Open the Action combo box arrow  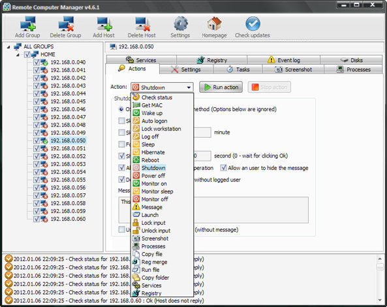pos(189,88)
